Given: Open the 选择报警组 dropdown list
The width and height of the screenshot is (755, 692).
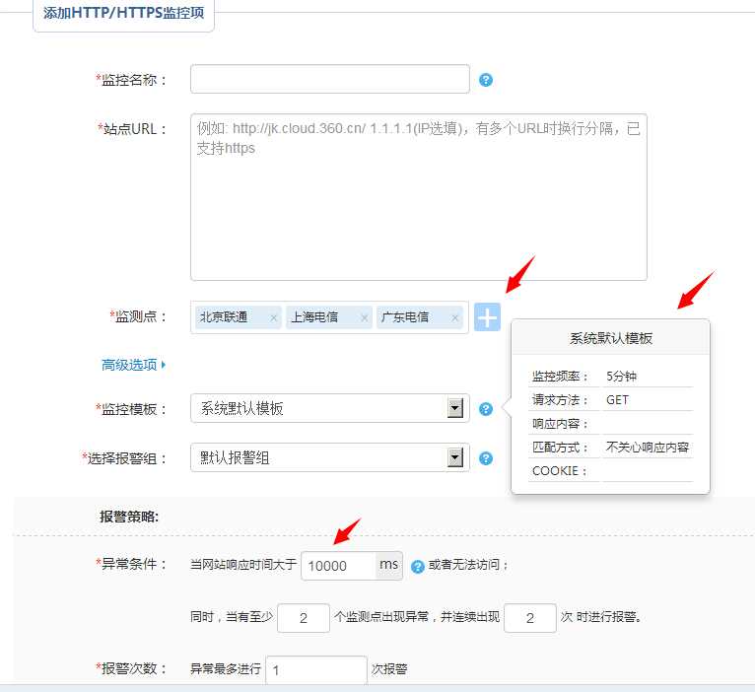Looking at the screenshot, I should [454, 457].
